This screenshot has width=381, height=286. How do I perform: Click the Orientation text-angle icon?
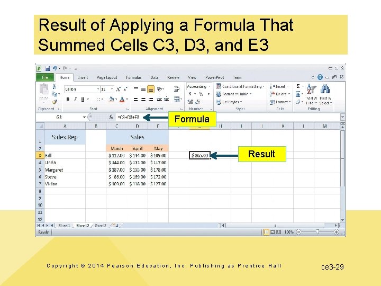coord(159,89)
